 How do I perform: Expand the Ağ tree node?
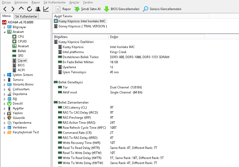point(5,99)
